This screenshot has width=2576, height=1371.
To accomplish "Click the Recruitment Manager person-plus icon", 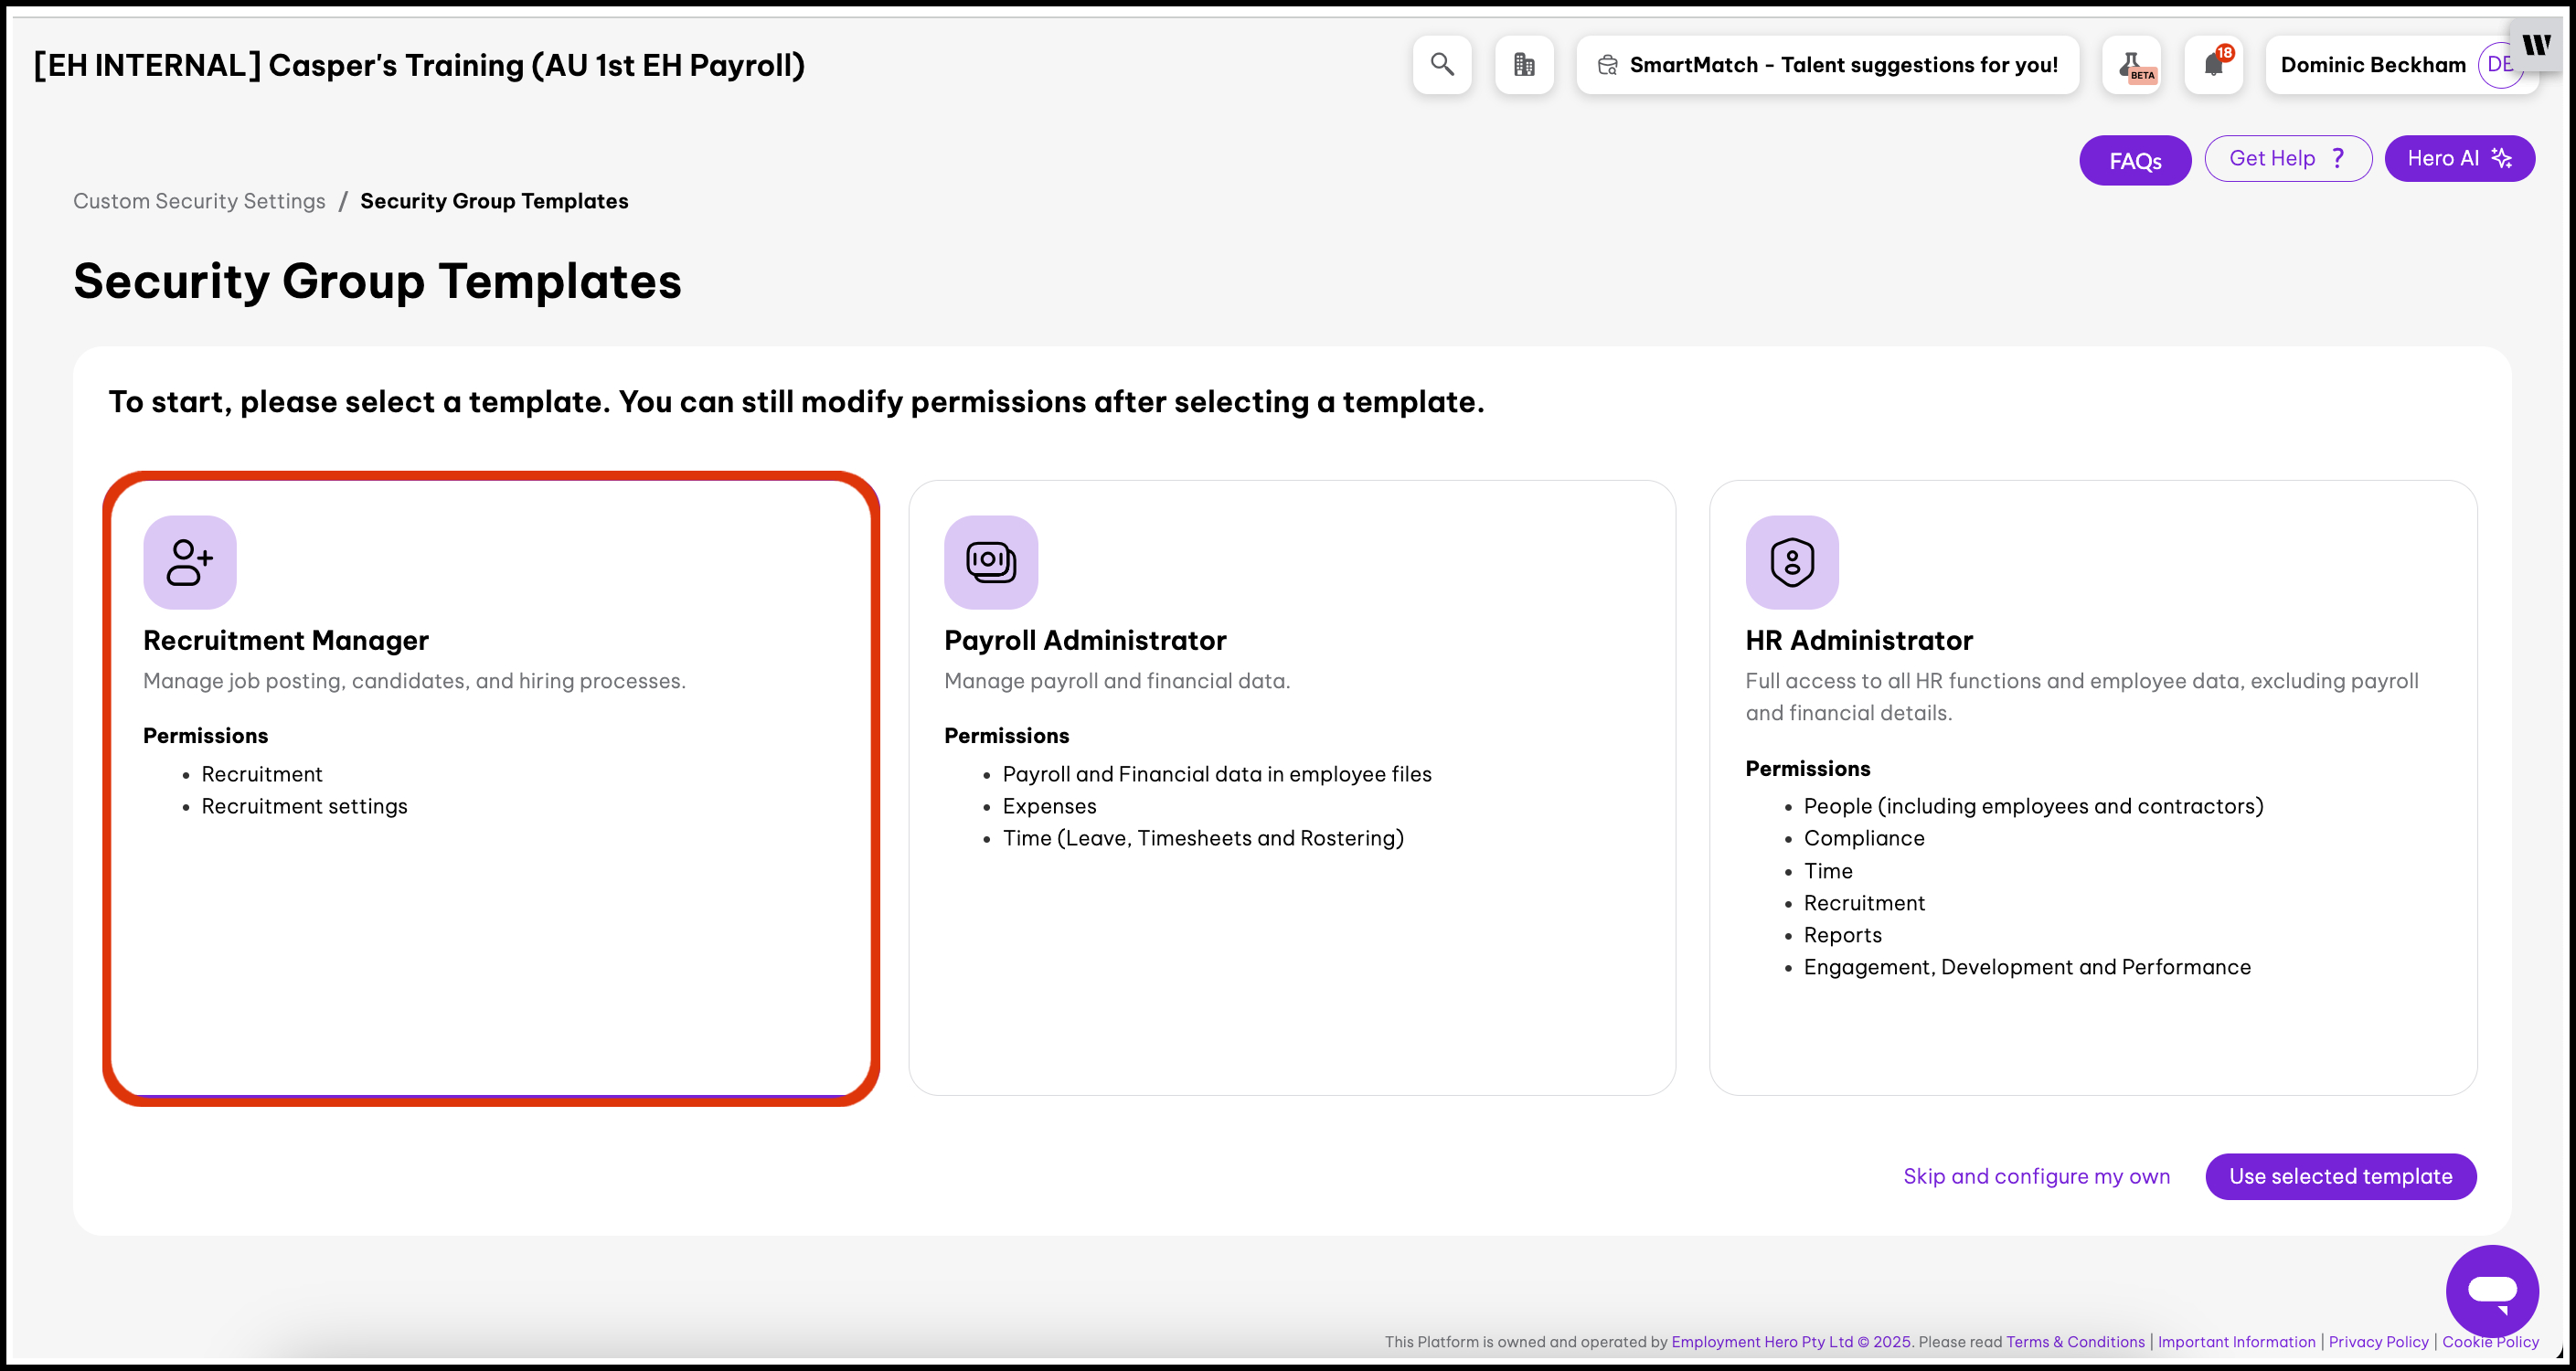I will (x=189, y=562).
